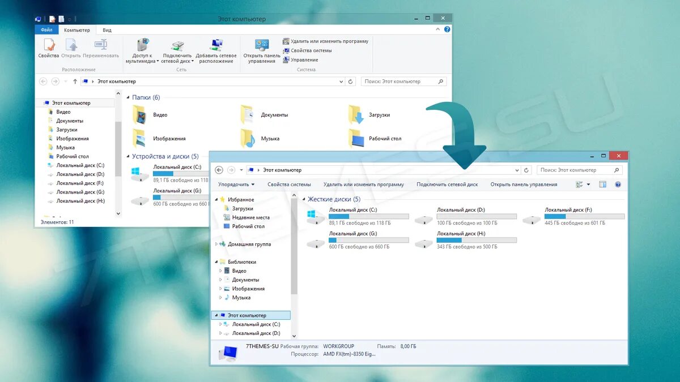Open Рабочий стол folder in Папки section

[x=375, y=139]
